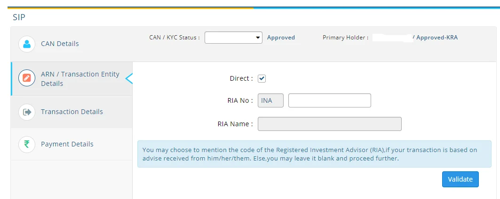Click the RIA Name text field
500x199 pixels.
[x=329, y=124]
